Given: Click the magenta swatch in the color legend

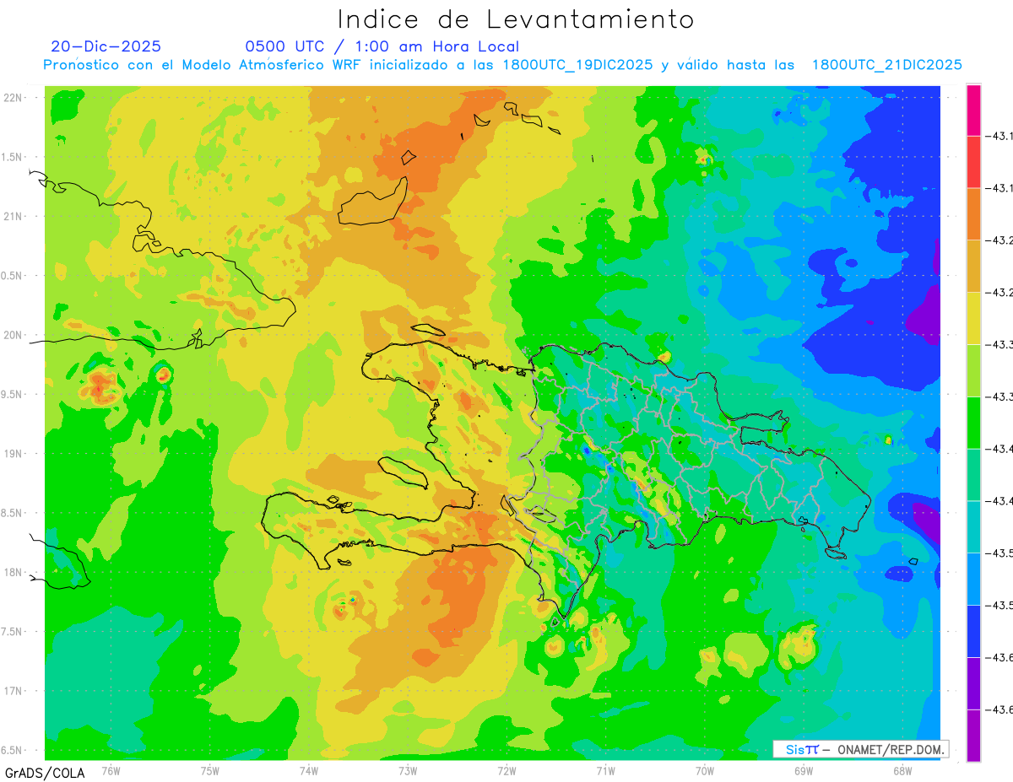Looking at the screenshot, I should coord(973,110).
